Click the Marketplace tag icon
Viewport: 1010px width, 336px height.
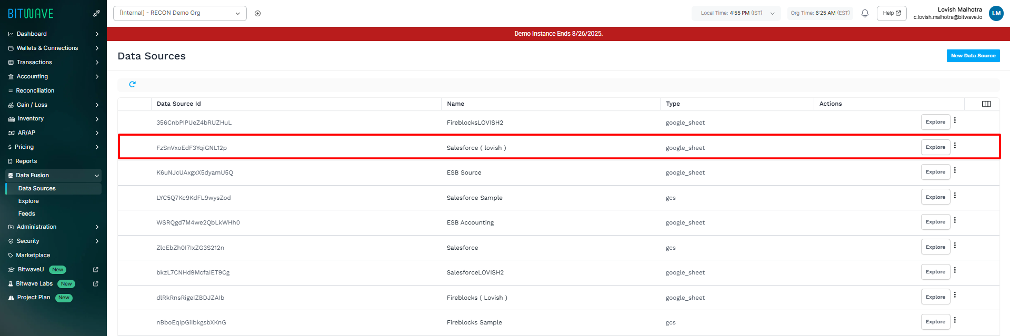[x=11, y=256]
